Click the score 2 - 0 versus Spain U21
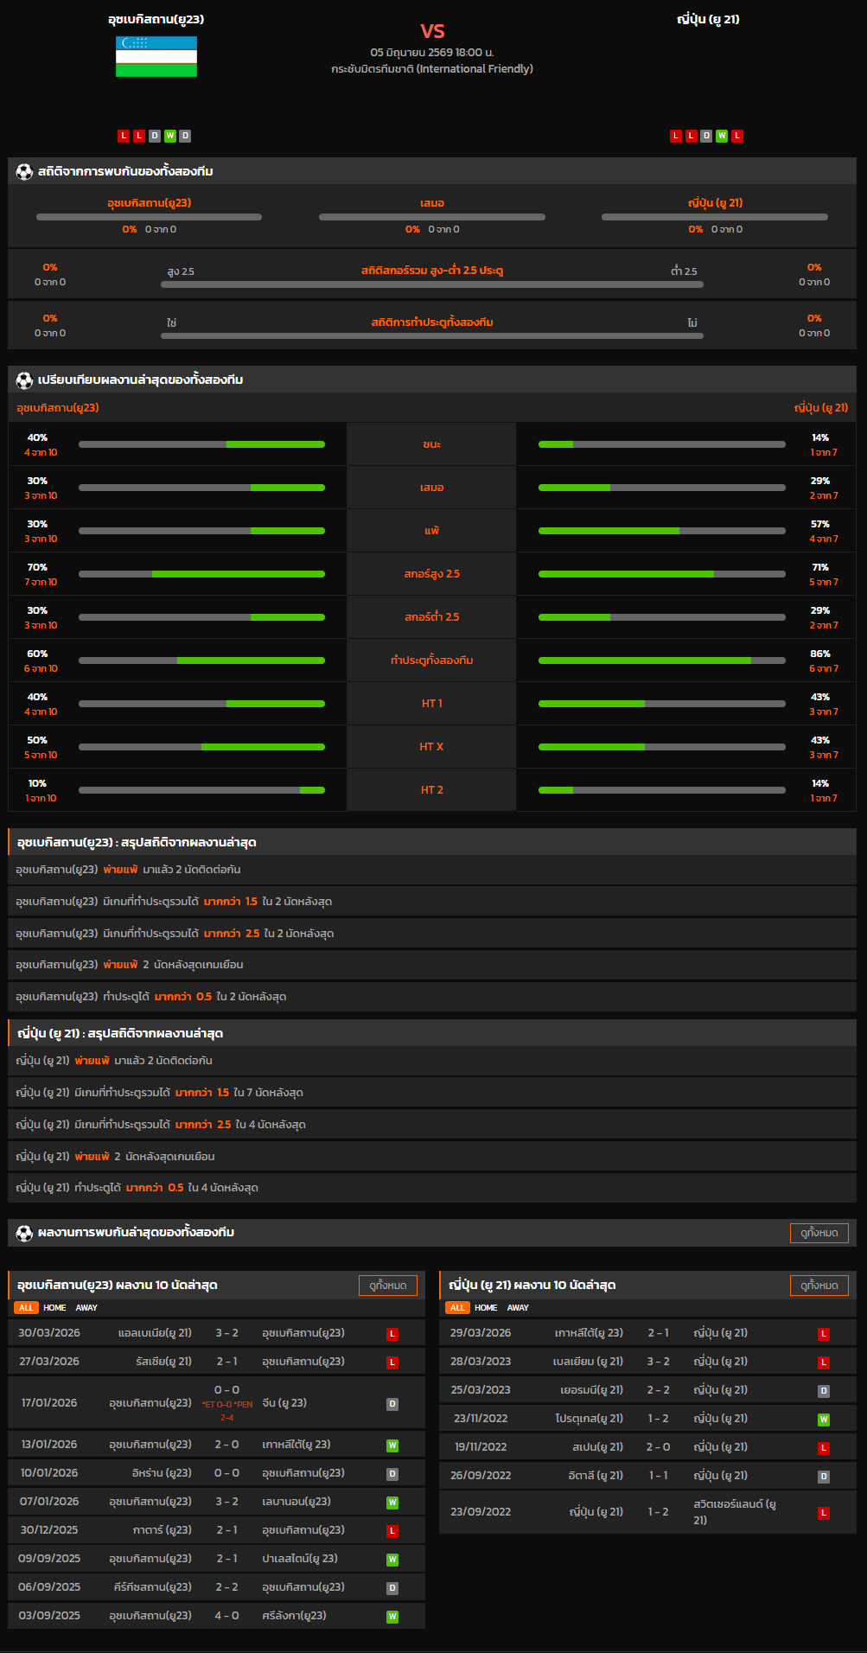This screenshot has height=1653, width=867. pos(658,1447)
